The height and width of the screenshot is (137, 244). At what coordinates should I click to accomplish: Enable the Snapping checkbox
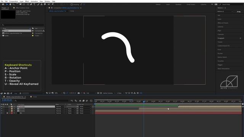[72, 5]
